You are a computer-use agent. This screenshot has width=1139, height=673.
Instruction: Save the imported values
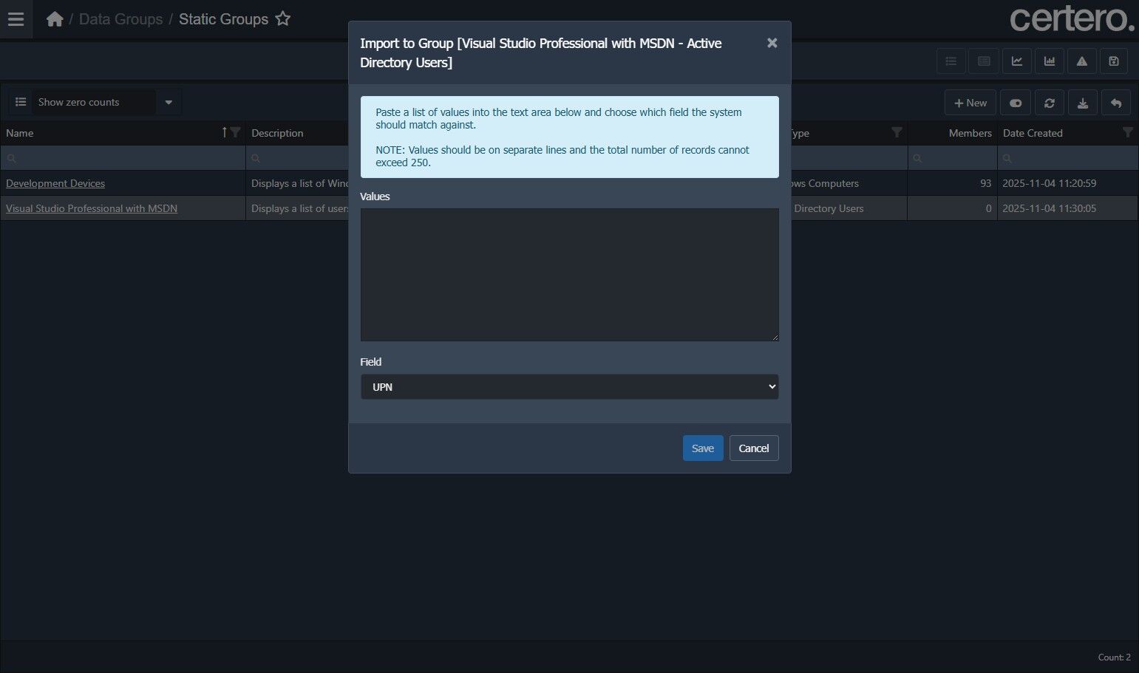coord(703,448)
